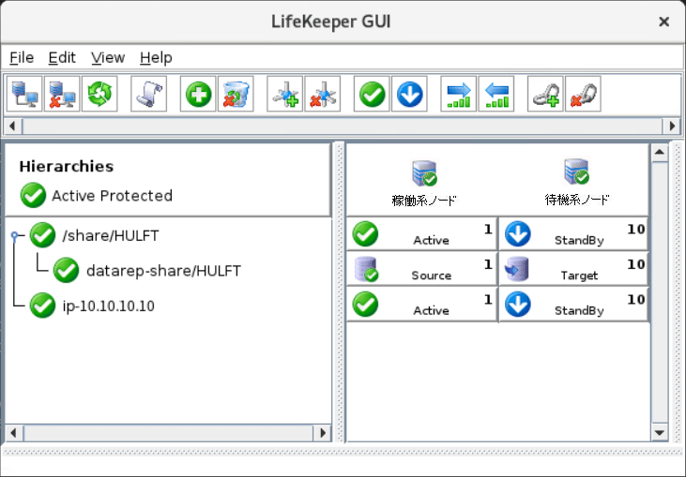Screen dimensions: 686x477
Task: Select the 稼働系ノード server icon
Action: pyautogui.click(x=424, y=173)
